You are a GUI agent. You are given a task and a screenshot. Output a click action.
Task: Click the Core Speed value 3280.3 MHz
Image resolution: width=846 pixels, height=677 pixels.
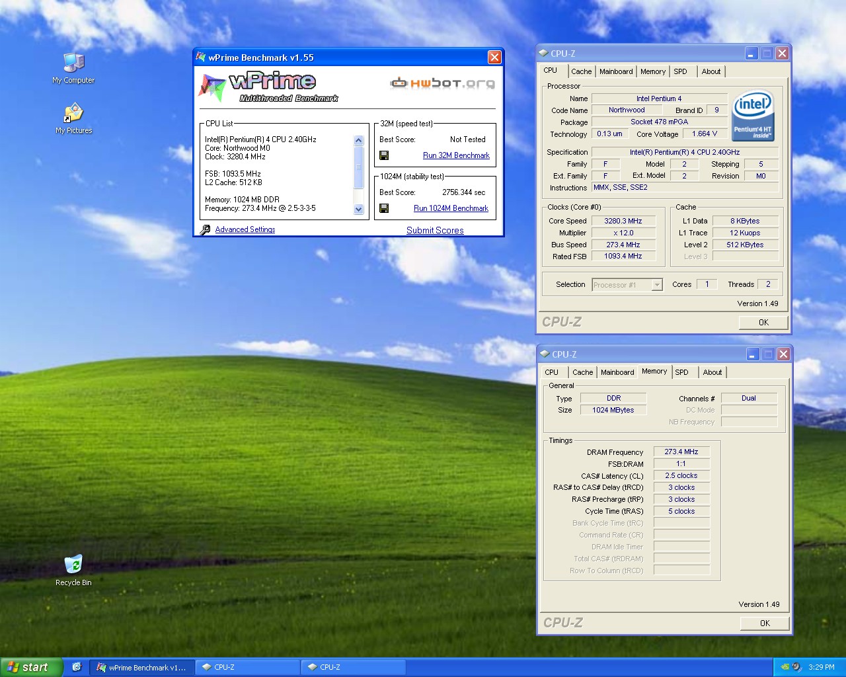pos(623,221)
